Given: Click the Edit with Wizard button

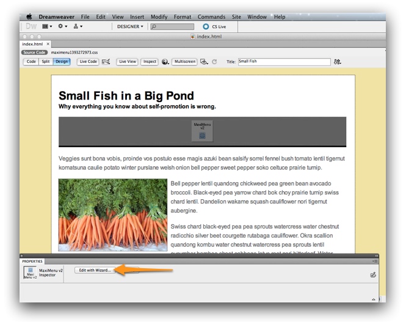Looking at the screenshot, I should pos(95,270).
